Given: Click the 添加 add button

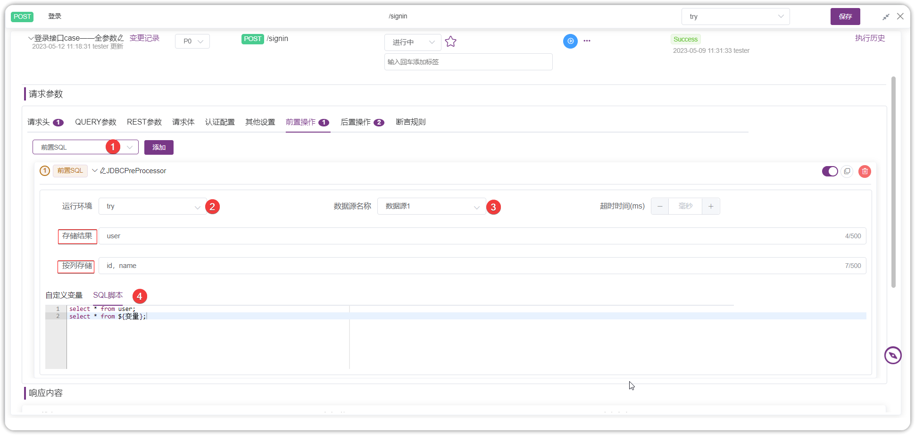Looking at the screenshot, I should point(159,147).
